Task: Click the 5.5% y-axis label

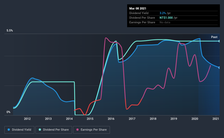Action: point(10,30)
